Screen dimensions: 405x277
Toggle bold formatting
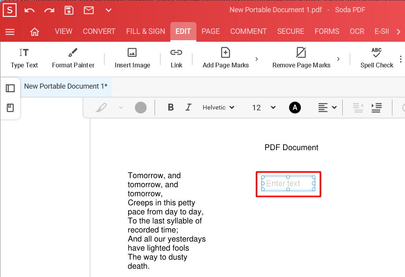(170, 107)
